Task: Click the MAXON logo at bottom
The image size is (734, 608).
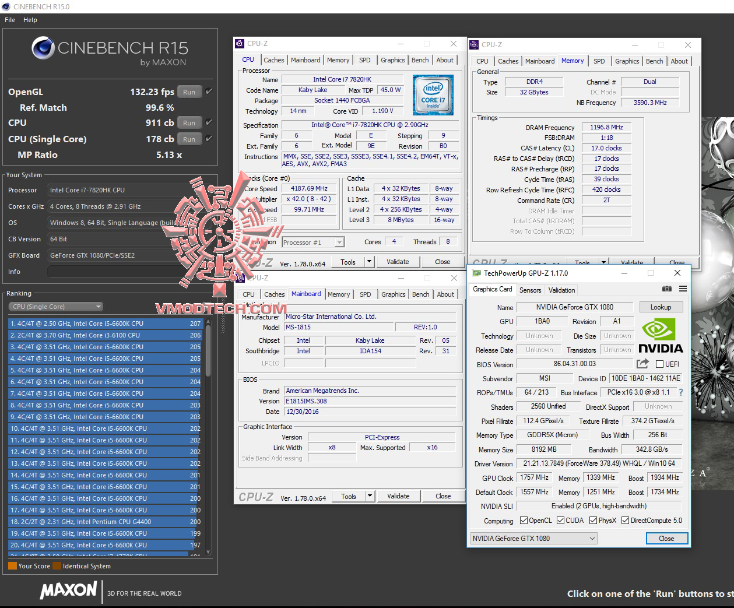Action: tap(68, 591)
